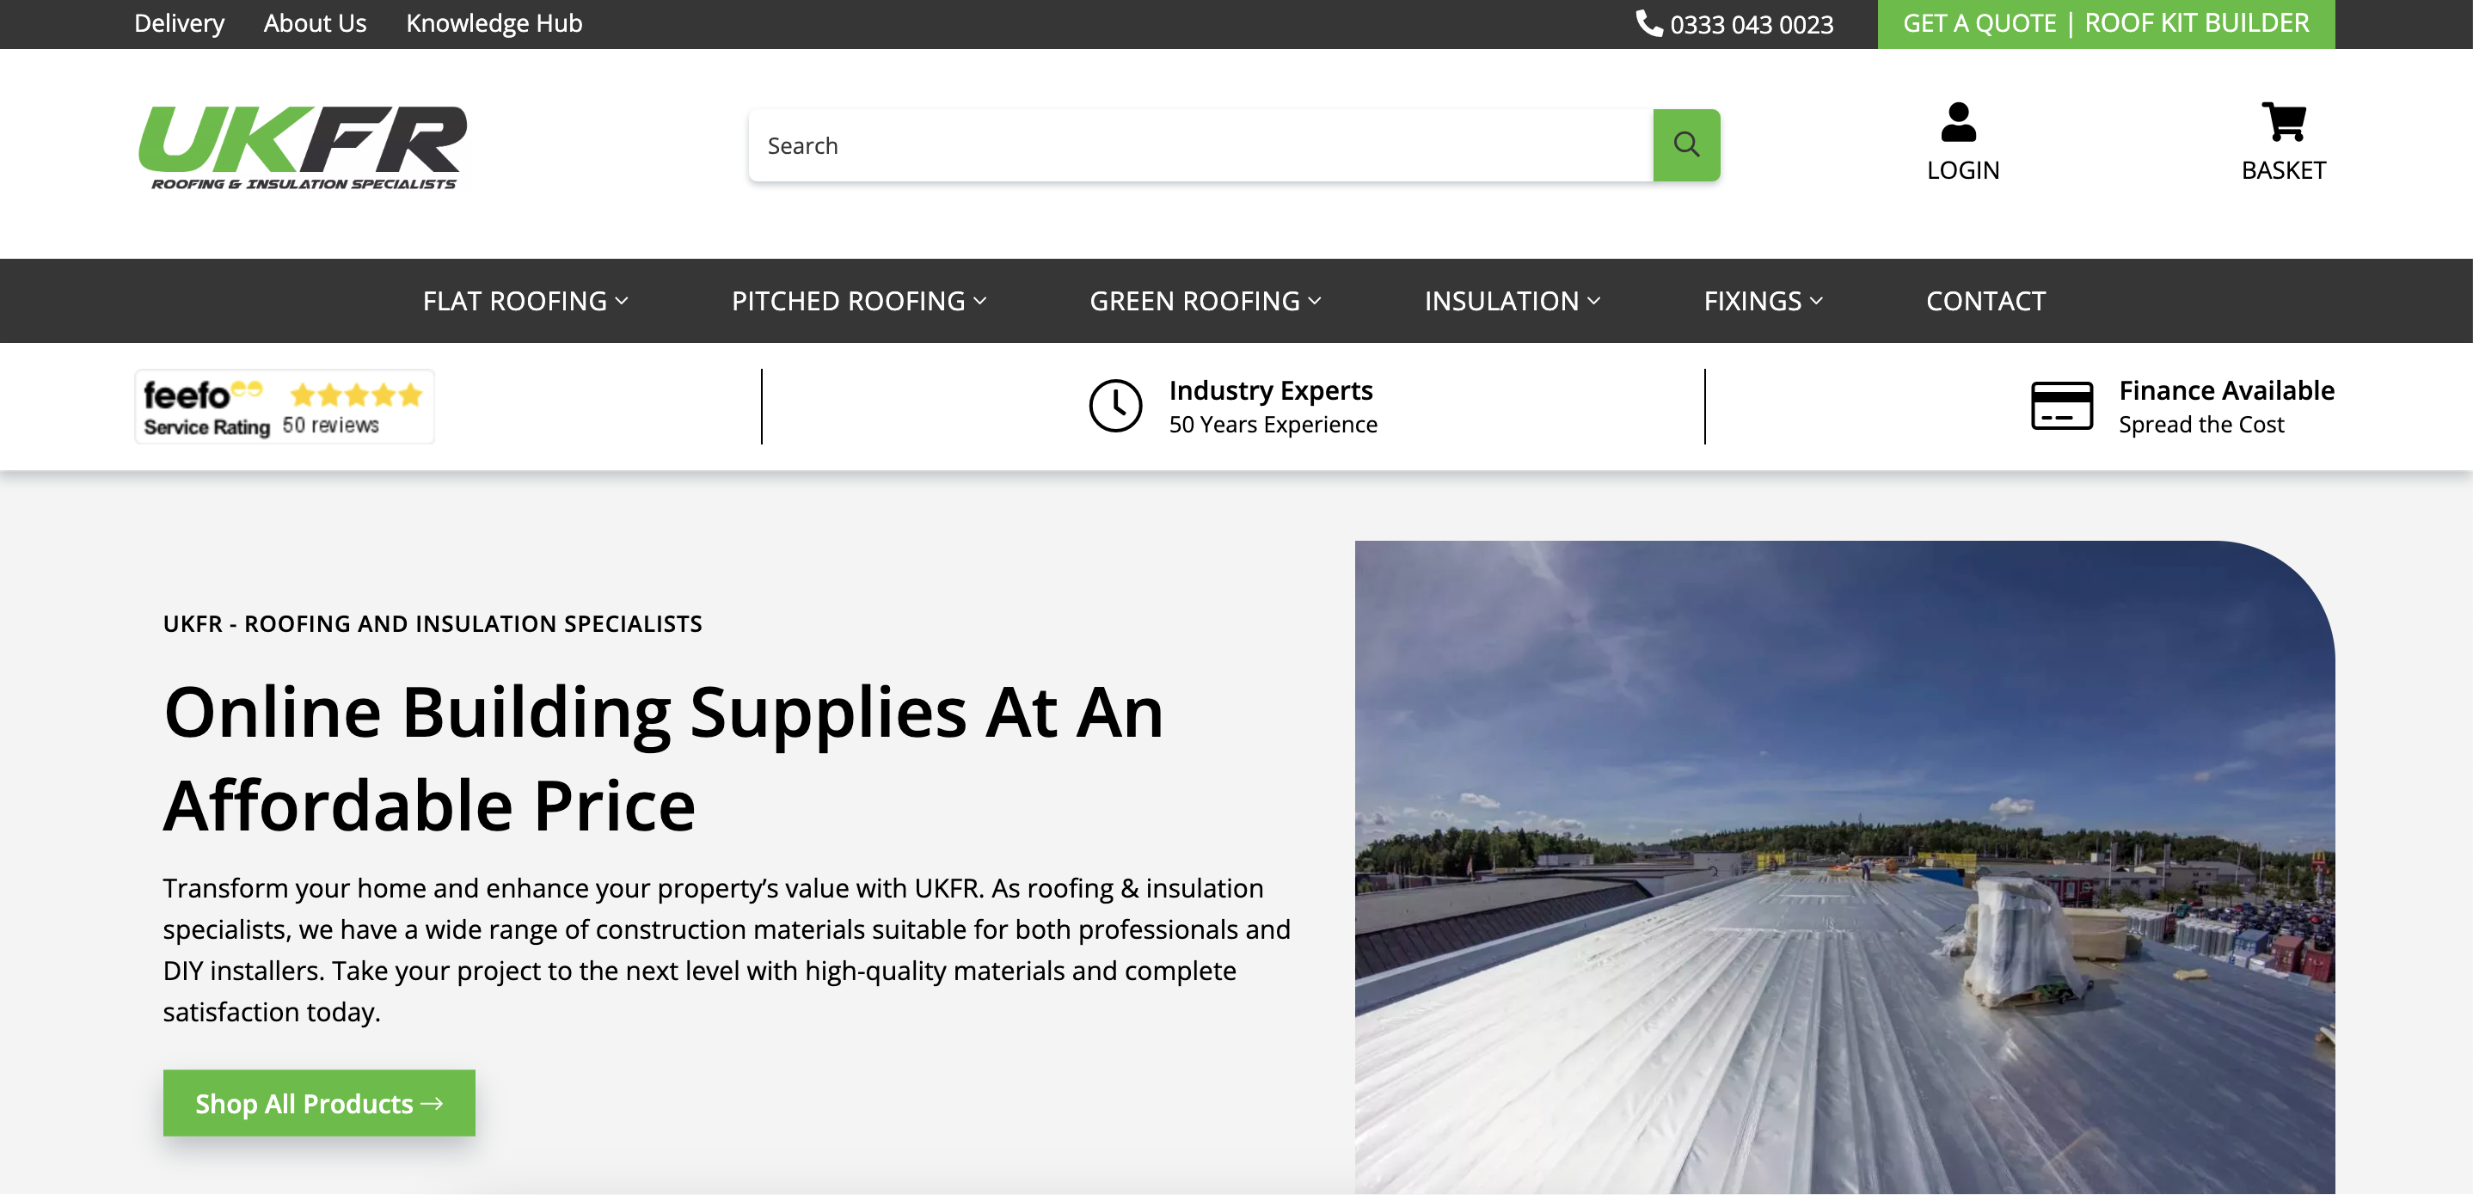
Task: Go to the Contact page
Action: [1985, 302]
